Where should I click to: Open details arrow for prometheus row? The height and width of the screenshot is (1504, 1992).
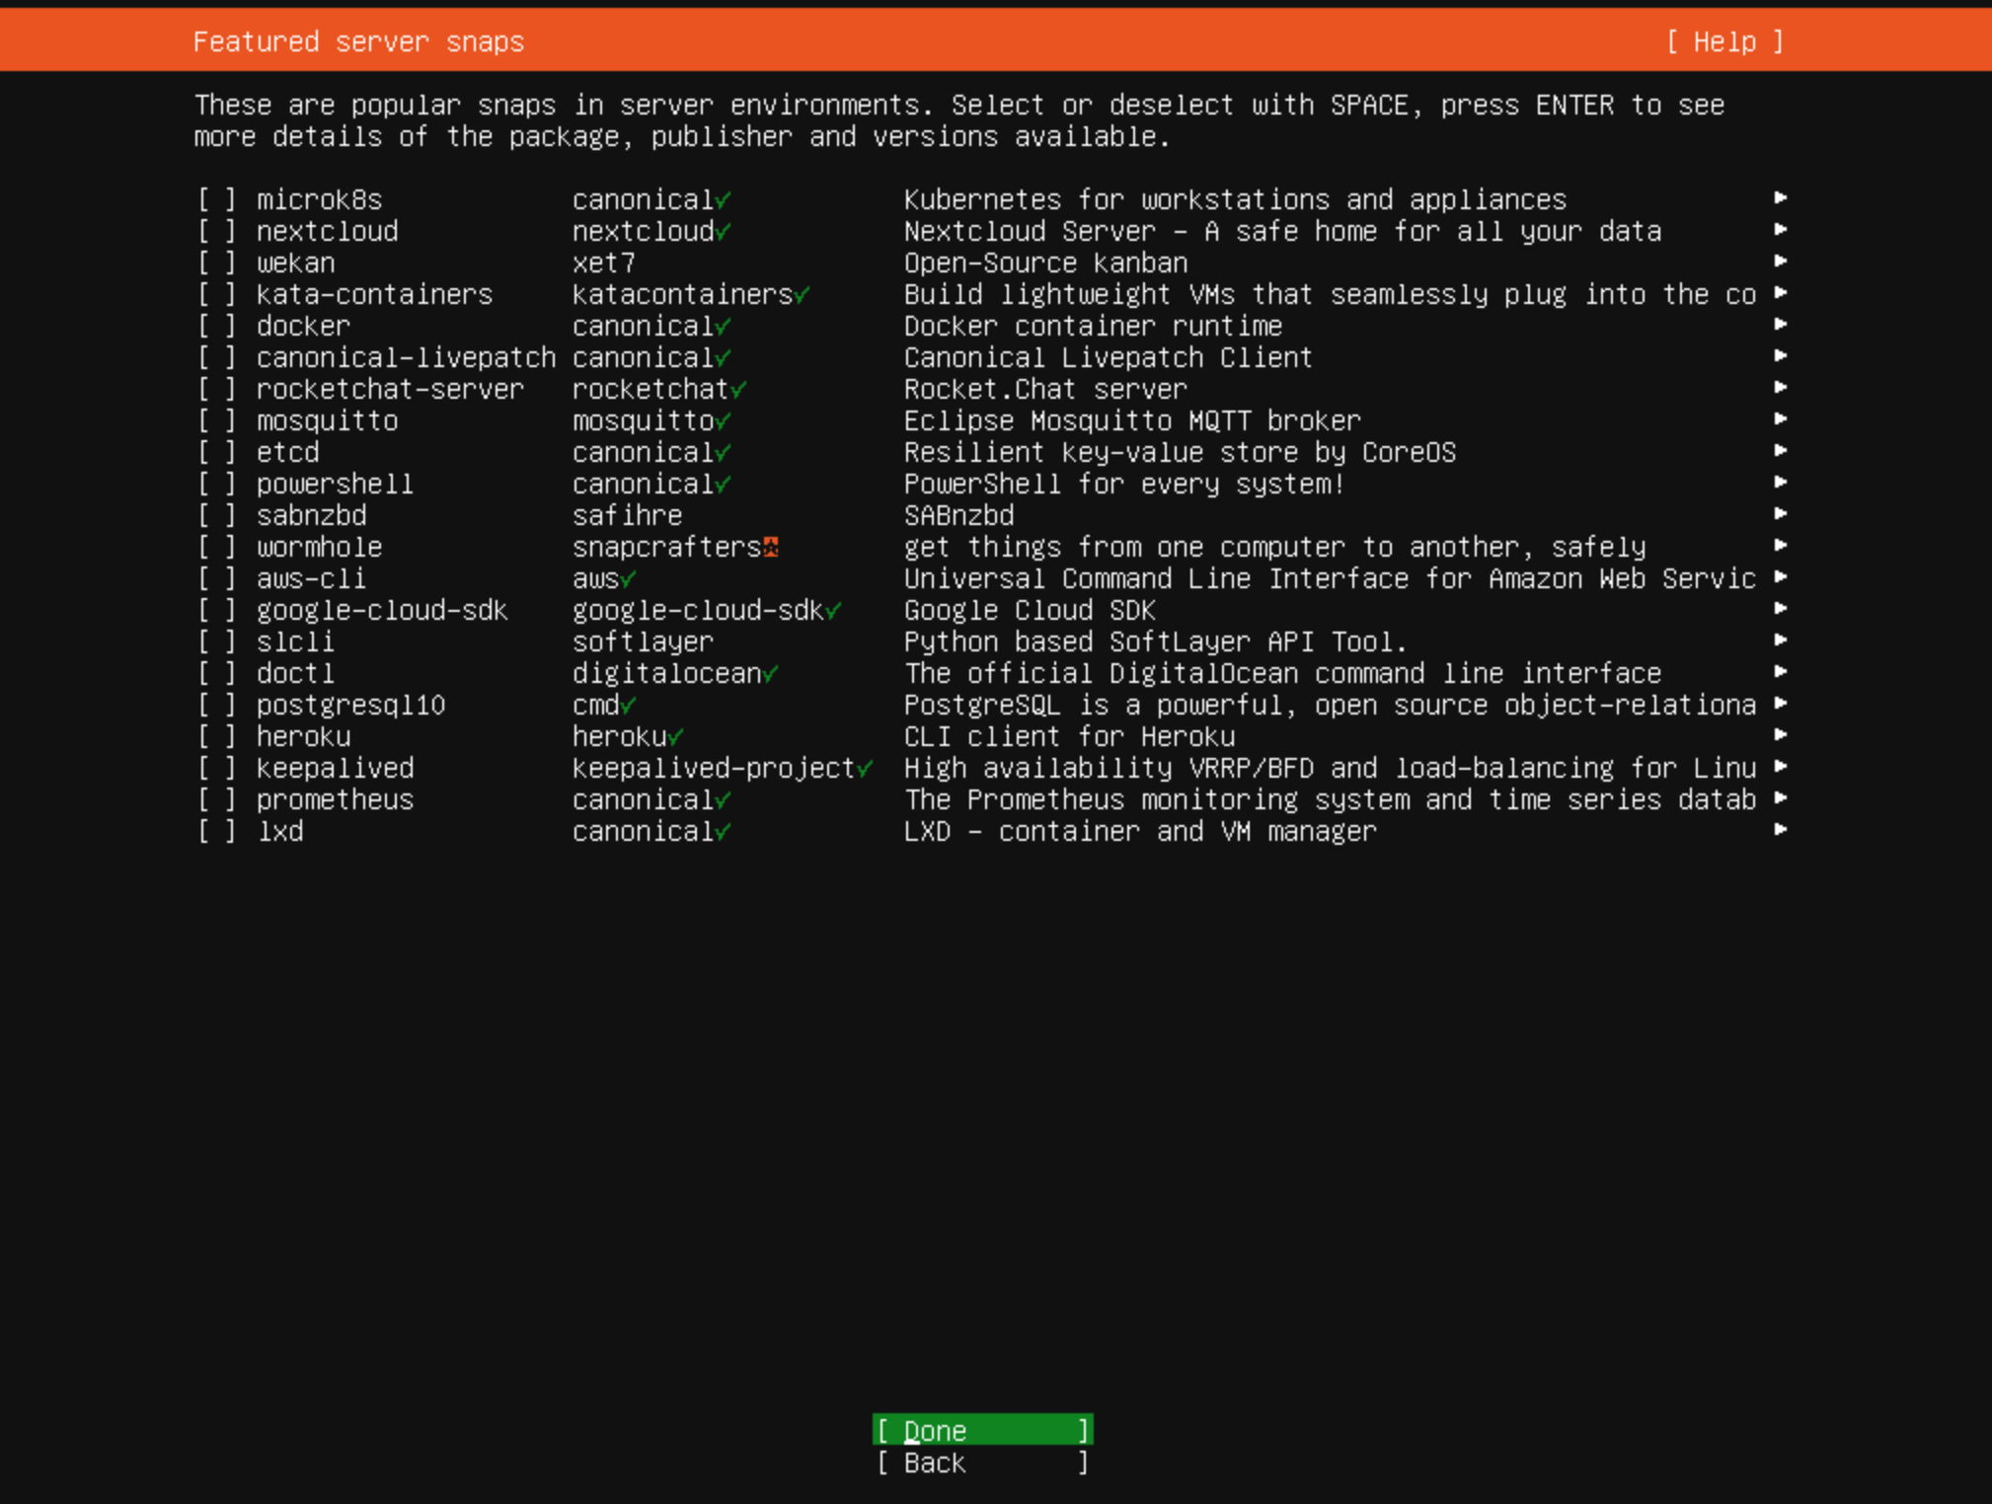click(x=1780, y=798)
